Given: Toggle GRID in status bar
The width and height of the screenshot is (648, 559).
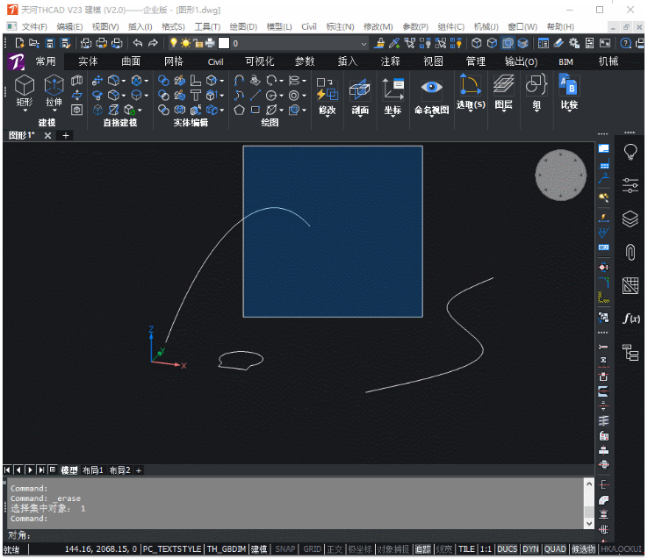Looking at the screenshot, I should [312, 549].
